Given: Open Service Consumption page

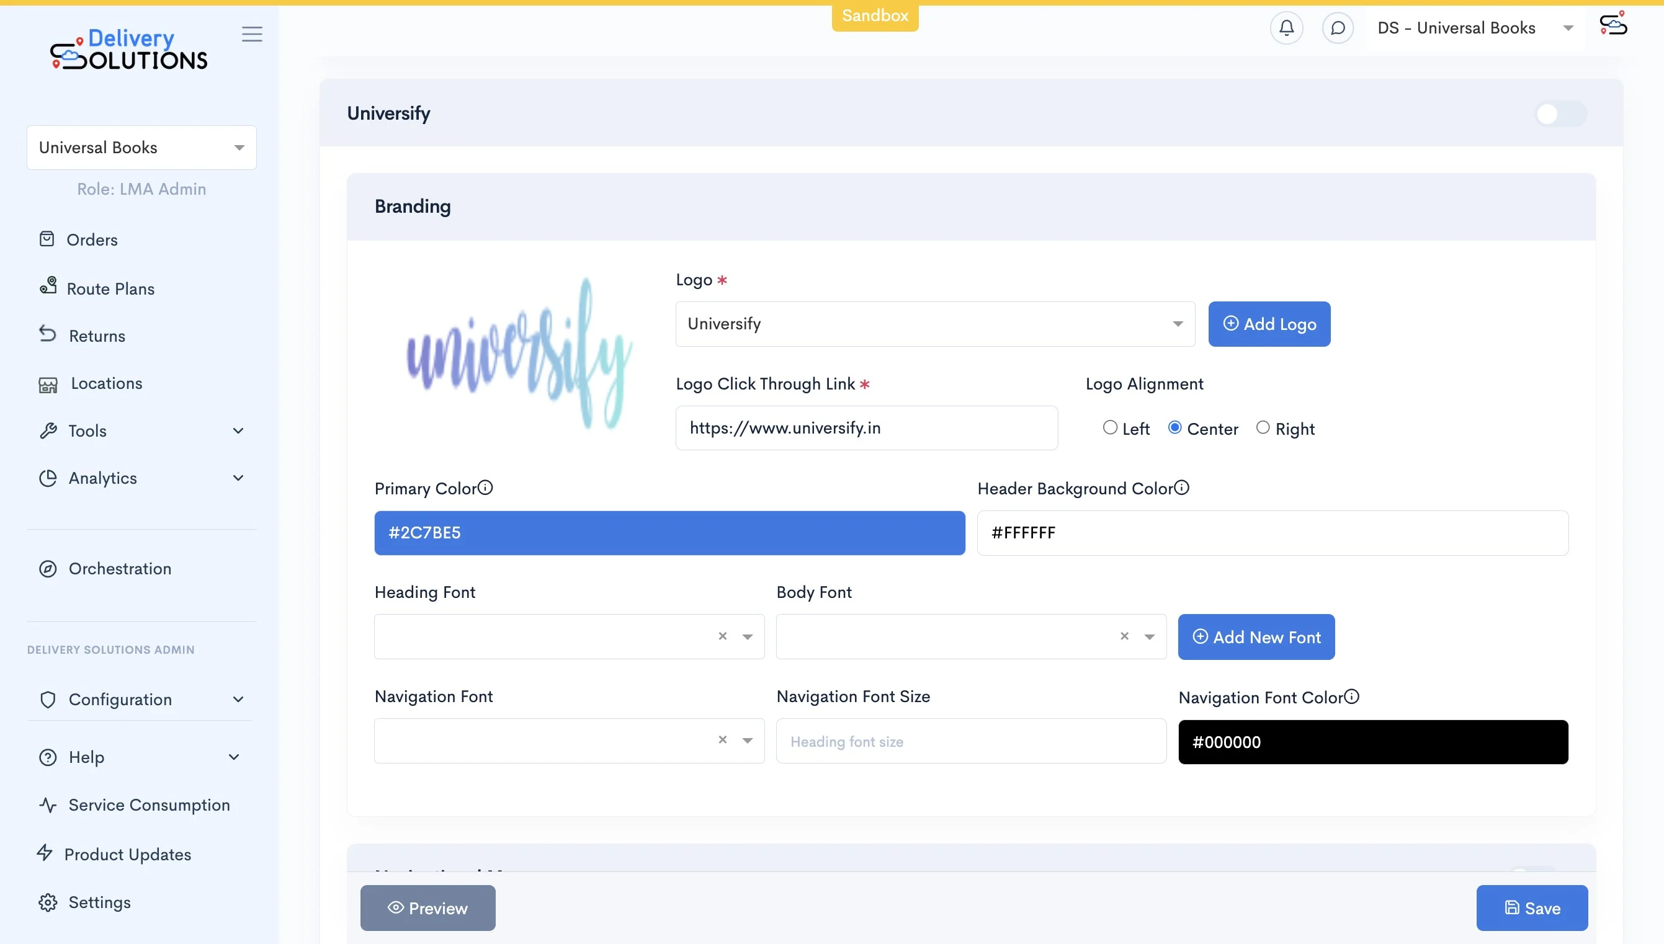Looking at the screenshot, I should tap(149, 805).
